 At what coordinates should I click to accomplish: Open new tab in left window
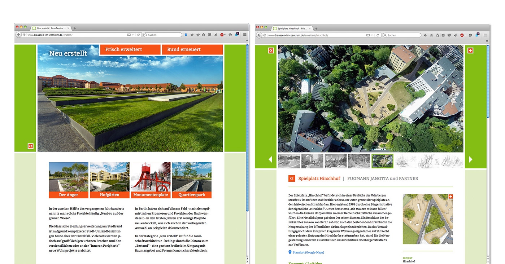(x=75, y=28)
